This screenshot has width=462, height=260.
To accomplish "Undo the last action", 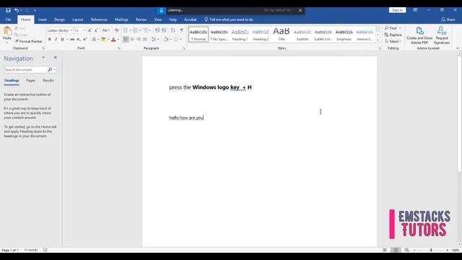I will tap(17, 10).
